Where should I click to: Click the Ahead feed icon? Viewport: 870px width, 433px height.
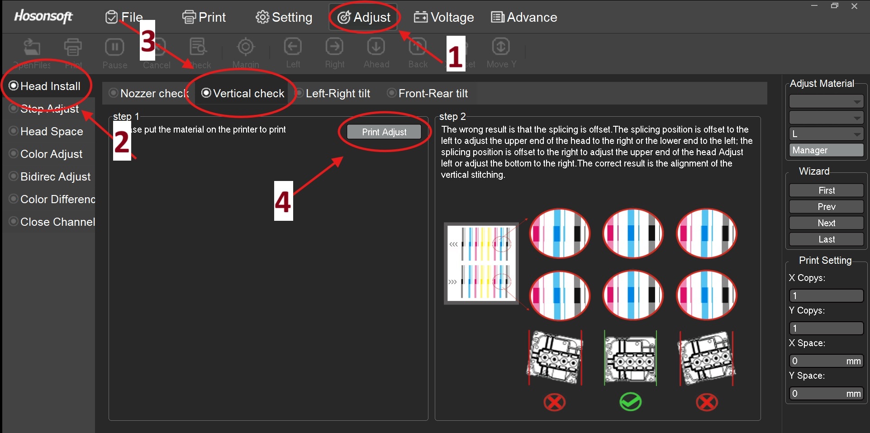pyautogui.click(x=376, y=47)
